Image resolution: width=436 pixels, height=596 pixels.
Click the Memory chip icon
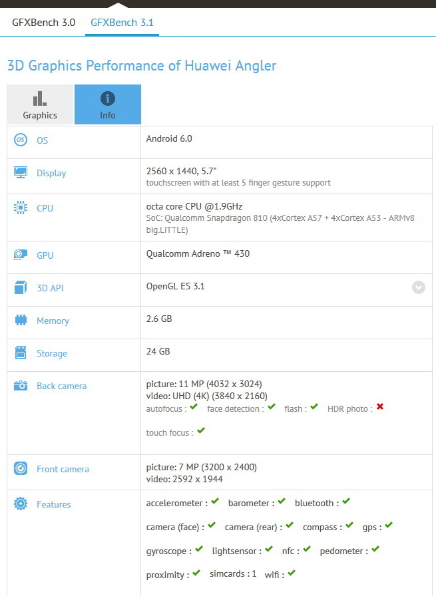21,320
